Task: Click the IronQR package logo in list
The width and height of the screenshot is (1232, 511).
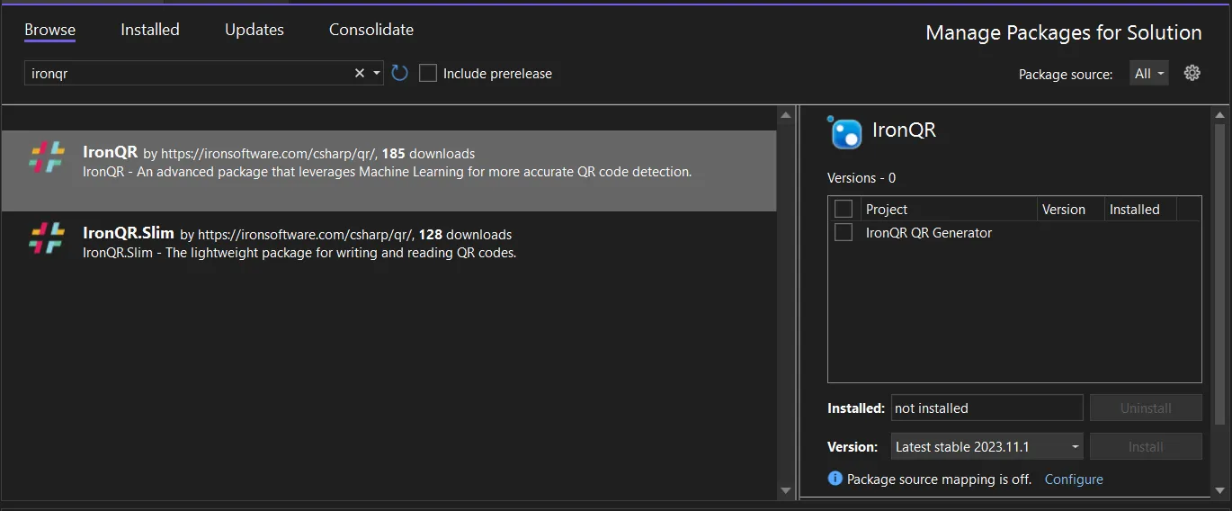Action: pos(47,157)
